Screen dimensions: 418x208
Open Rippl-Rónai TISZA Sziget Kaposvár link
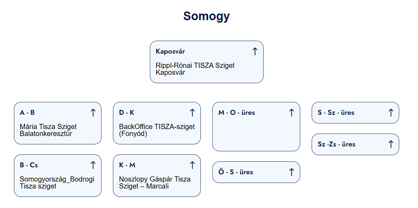pyautogui.click(x=195, y=69)
